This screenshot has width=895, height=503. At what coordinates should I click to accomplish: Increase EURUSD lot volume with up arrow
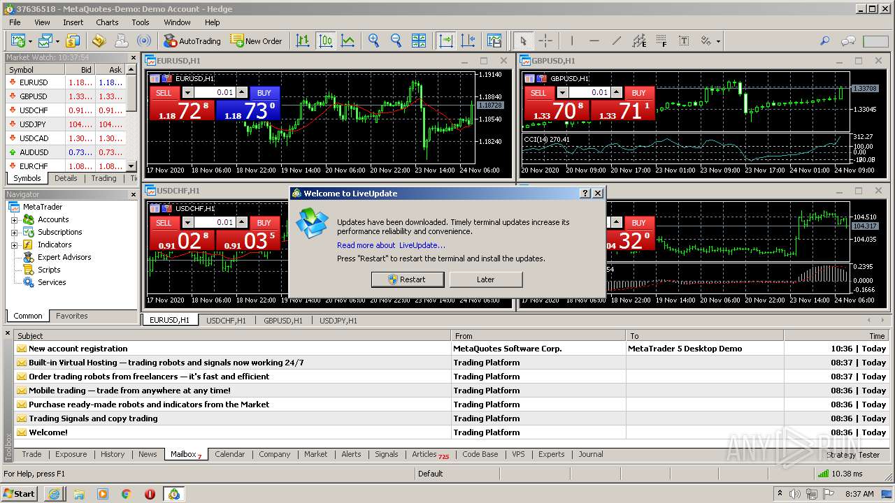coord(242,92)
